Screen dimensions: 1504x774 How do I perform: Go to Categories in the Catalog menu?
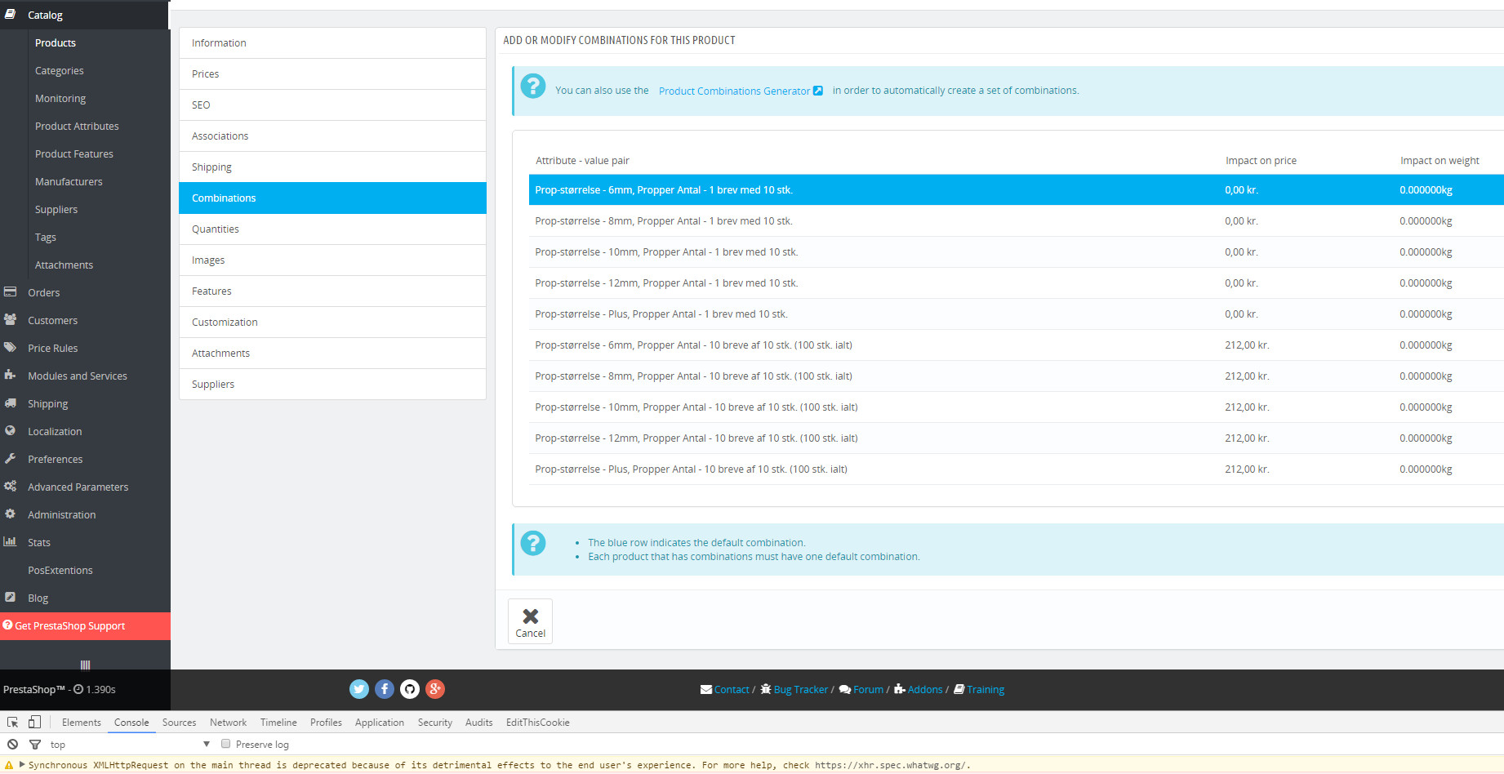[59, 71]
